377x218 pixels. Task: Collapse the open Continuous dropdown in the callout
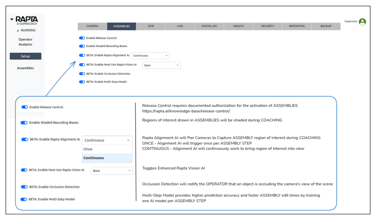107,141
